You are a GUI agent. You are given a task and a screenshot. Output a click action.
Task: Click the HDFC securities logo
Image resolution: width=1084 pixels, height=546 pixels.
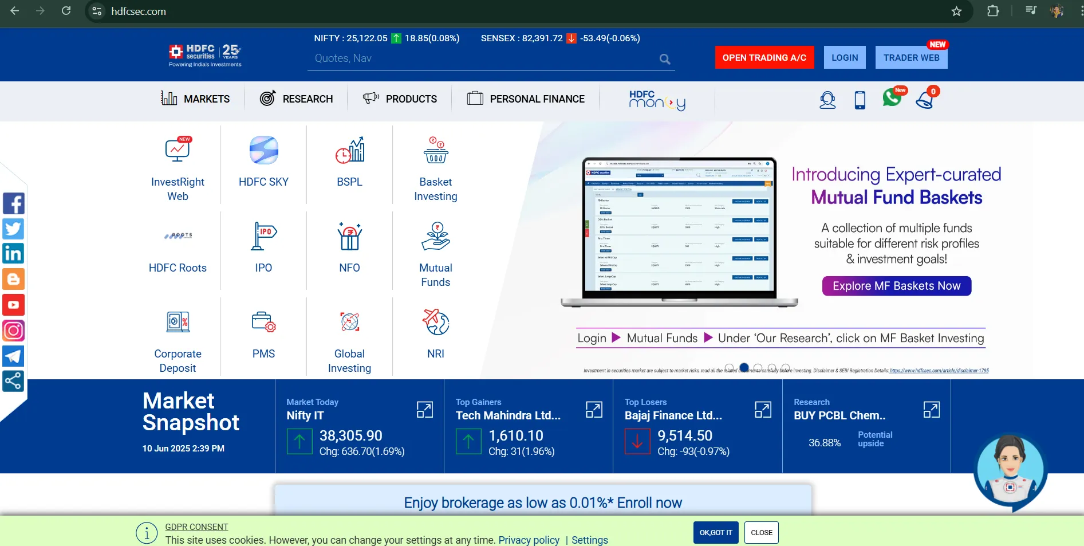[x=205, y=56]
